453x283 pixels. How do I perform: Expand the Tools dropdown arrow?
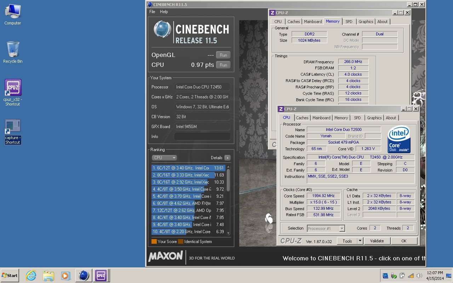pyautogui.click(x=360, y=241)
